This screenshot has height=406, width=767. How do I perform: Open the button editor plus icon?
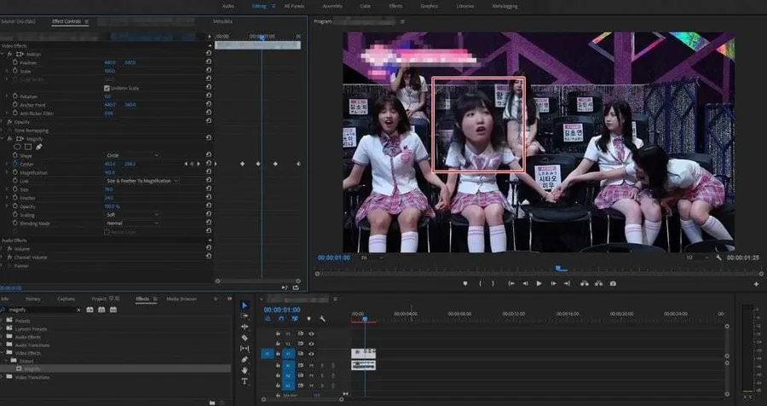tap(756, 283)
